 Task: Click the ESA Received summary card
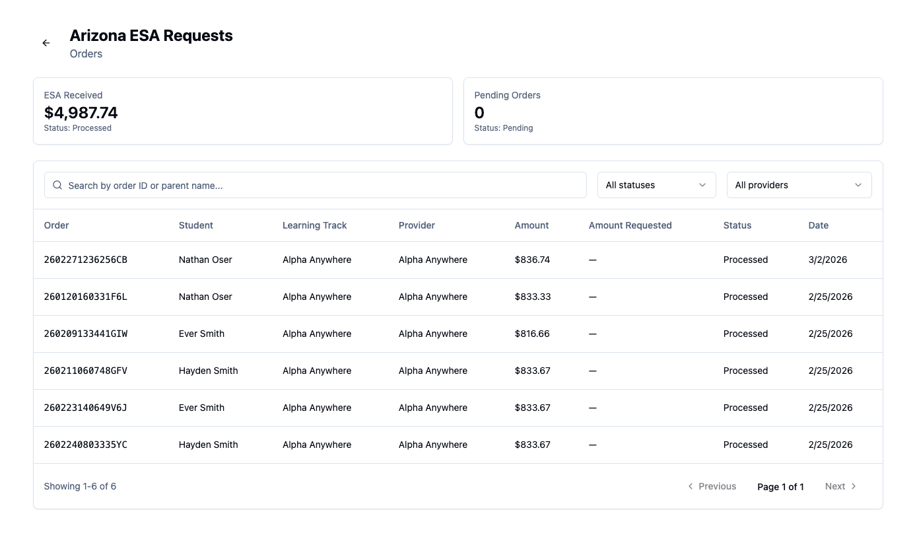[242, 111]
